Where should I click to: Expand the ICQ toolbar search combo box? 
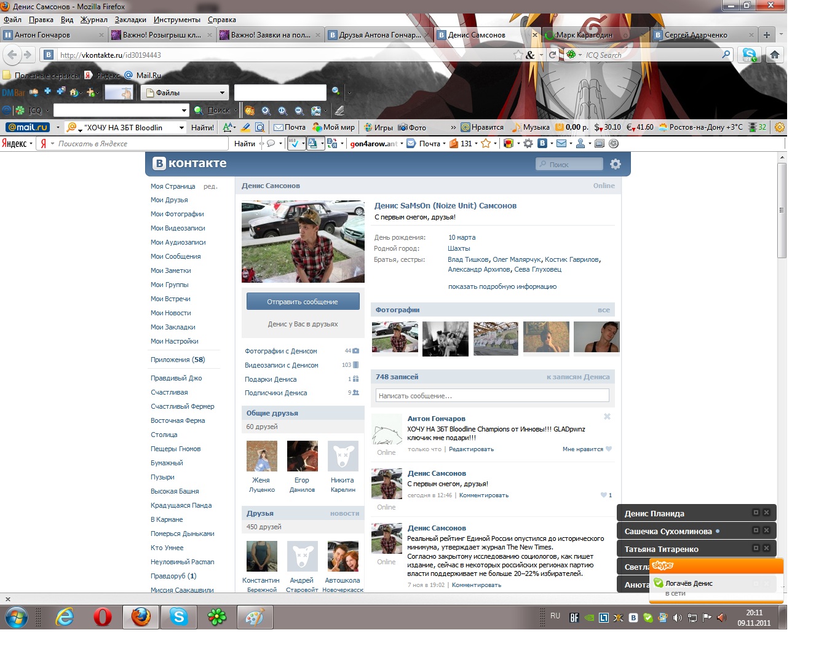[x=184, y=111]
